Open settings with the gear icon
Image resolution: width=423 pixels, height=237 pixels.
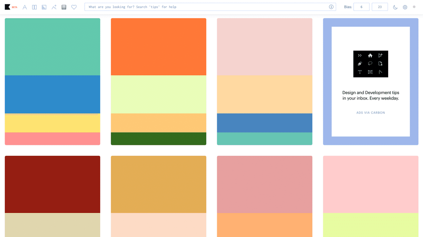click(405, 7)
